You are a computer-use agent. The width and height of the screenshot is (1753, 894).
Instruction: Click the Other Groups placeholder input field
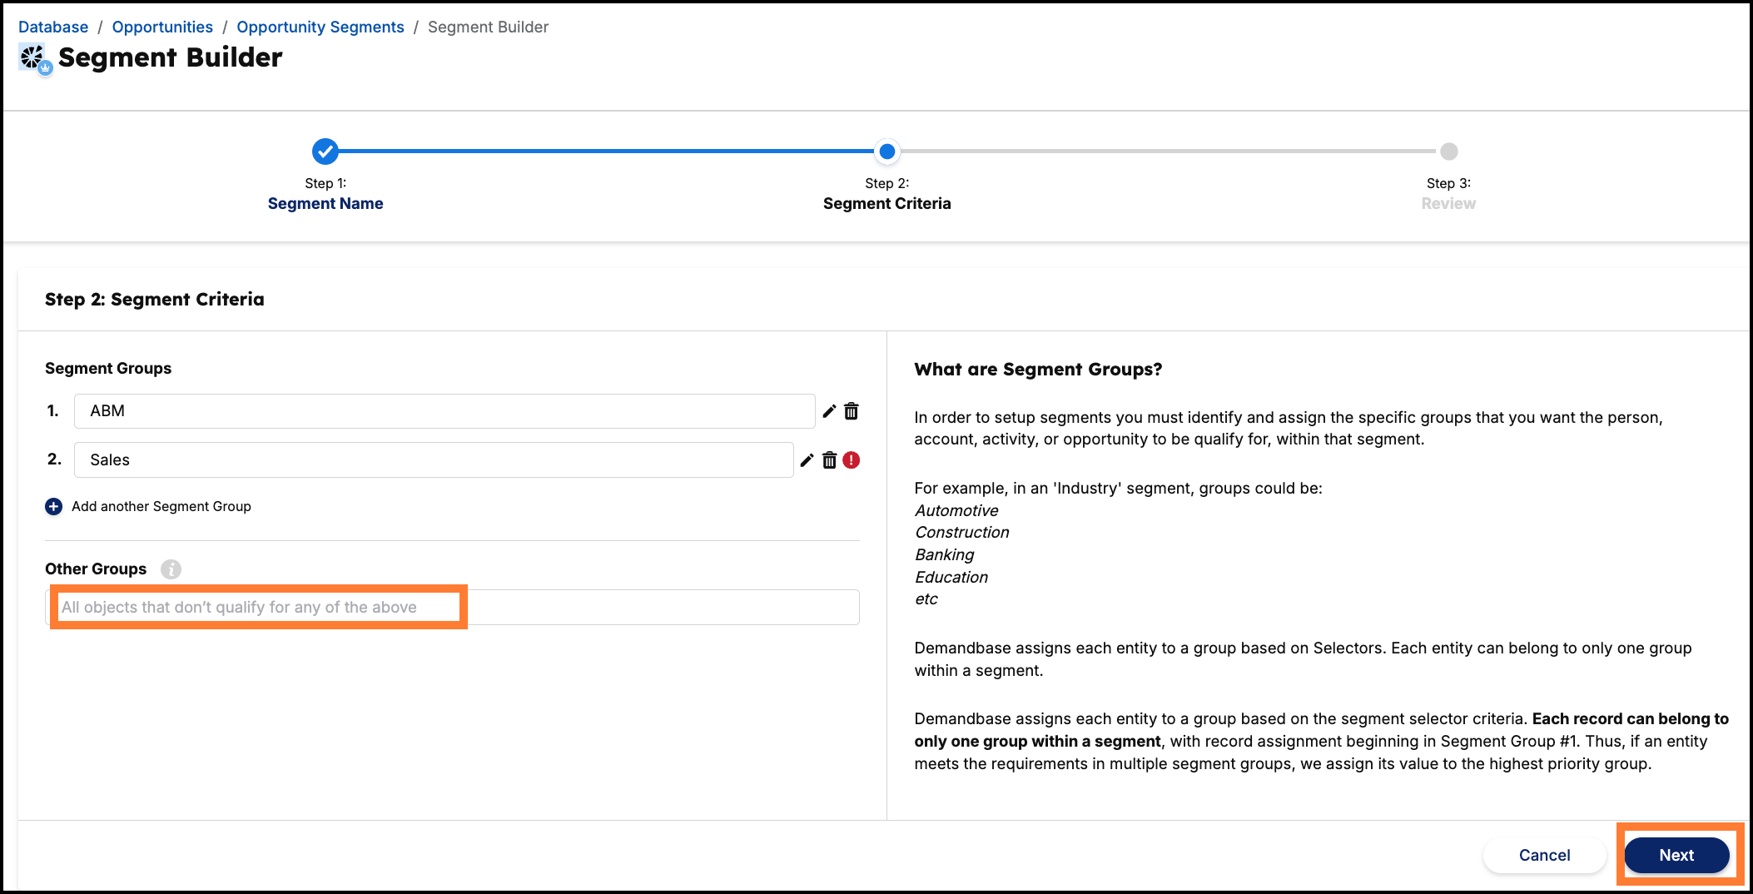[452, 608]
